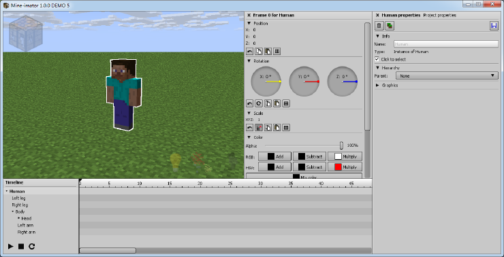The height and width of the screenshot is (257, 504).
Task: Collapse the Info section
Action: pos(377,36)
